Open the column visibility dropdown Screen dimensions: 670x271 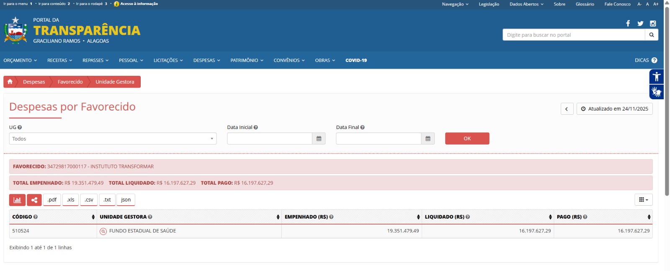[x=643, y=200]
